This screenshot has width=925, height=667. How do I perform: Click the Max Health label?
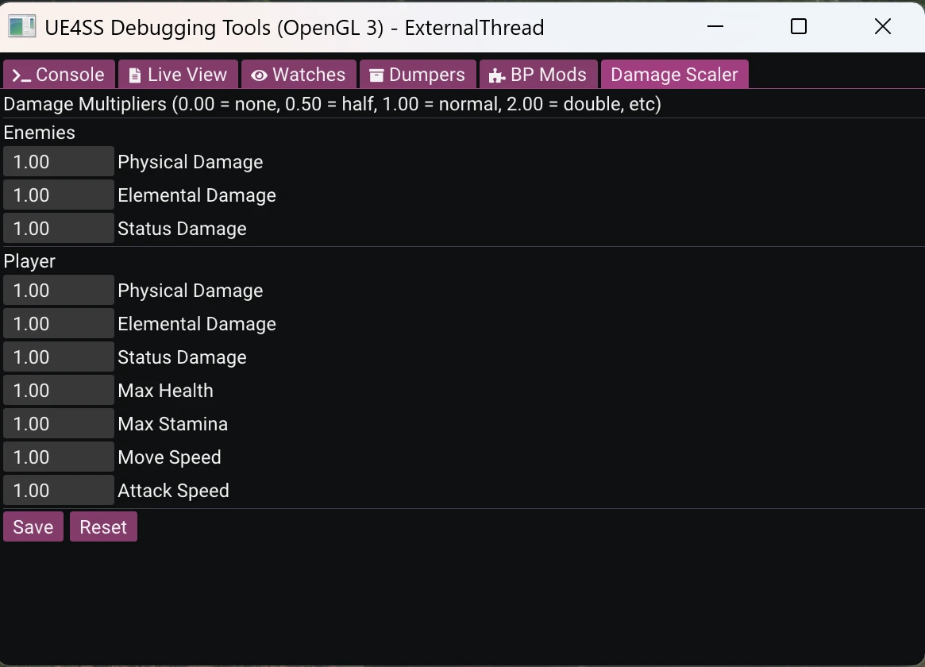tap(165, 391)
